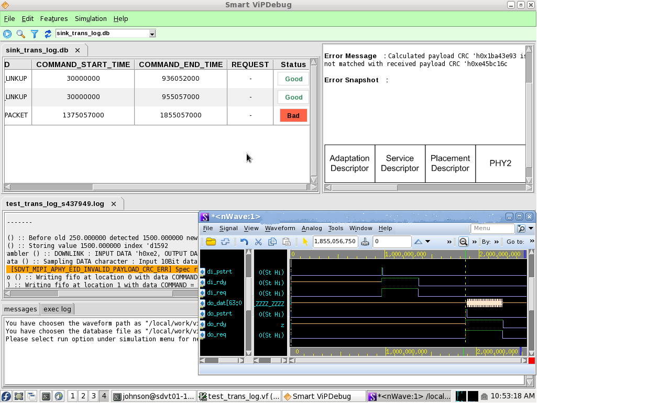Click Good status for row ending 955057000
Viewport: 670px width, 412px height.
[x=293, y=97]
